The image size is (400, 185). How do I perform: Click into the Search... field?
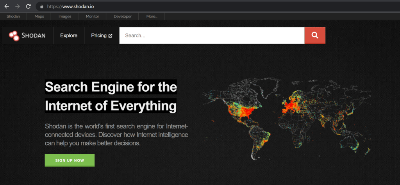click(212, 36)
